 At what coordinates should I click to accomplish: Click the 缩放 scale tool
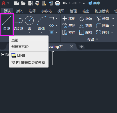[86, 32]
